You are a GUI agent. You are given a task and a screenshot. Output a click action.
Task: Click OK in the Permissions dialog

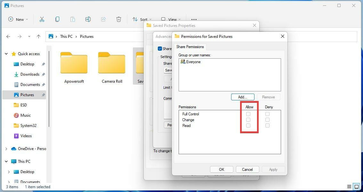pyautogui.click(x=222, y=170)
